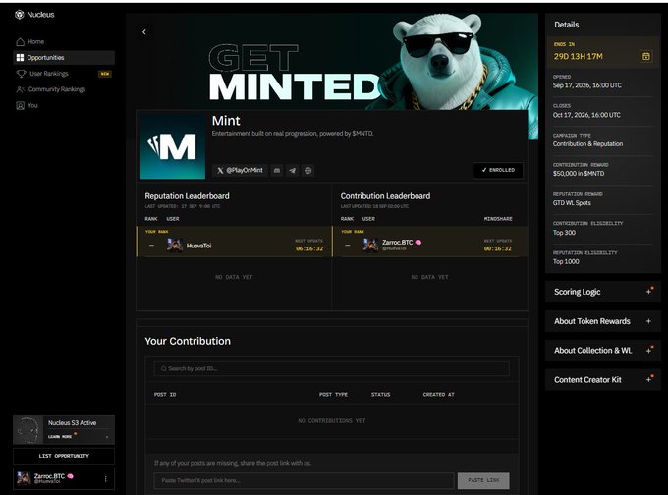Click Learn More in the Nucleus S3 banner
The image size is (668, 495).
click(60, 437)
